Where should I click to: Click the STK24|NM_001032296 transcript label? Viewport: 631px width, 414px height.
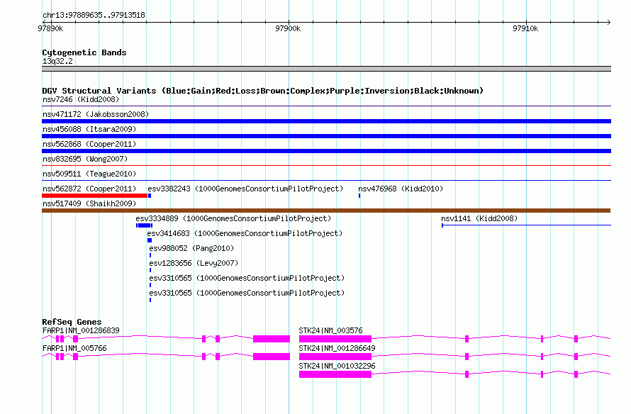coord(337,366)
